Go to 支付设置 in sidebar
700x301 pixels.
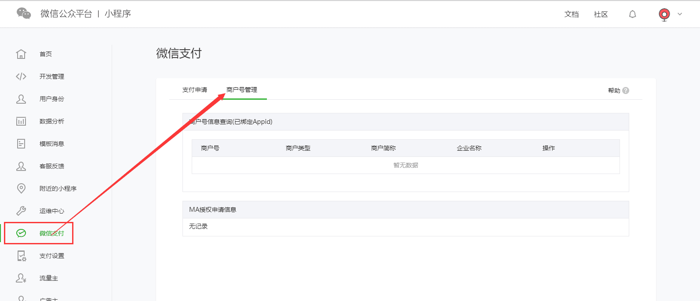51,256
